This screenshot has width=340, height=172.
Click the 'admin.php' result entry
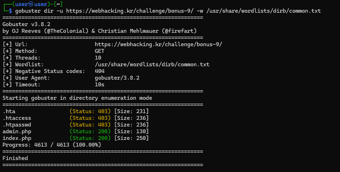(17, 131)
